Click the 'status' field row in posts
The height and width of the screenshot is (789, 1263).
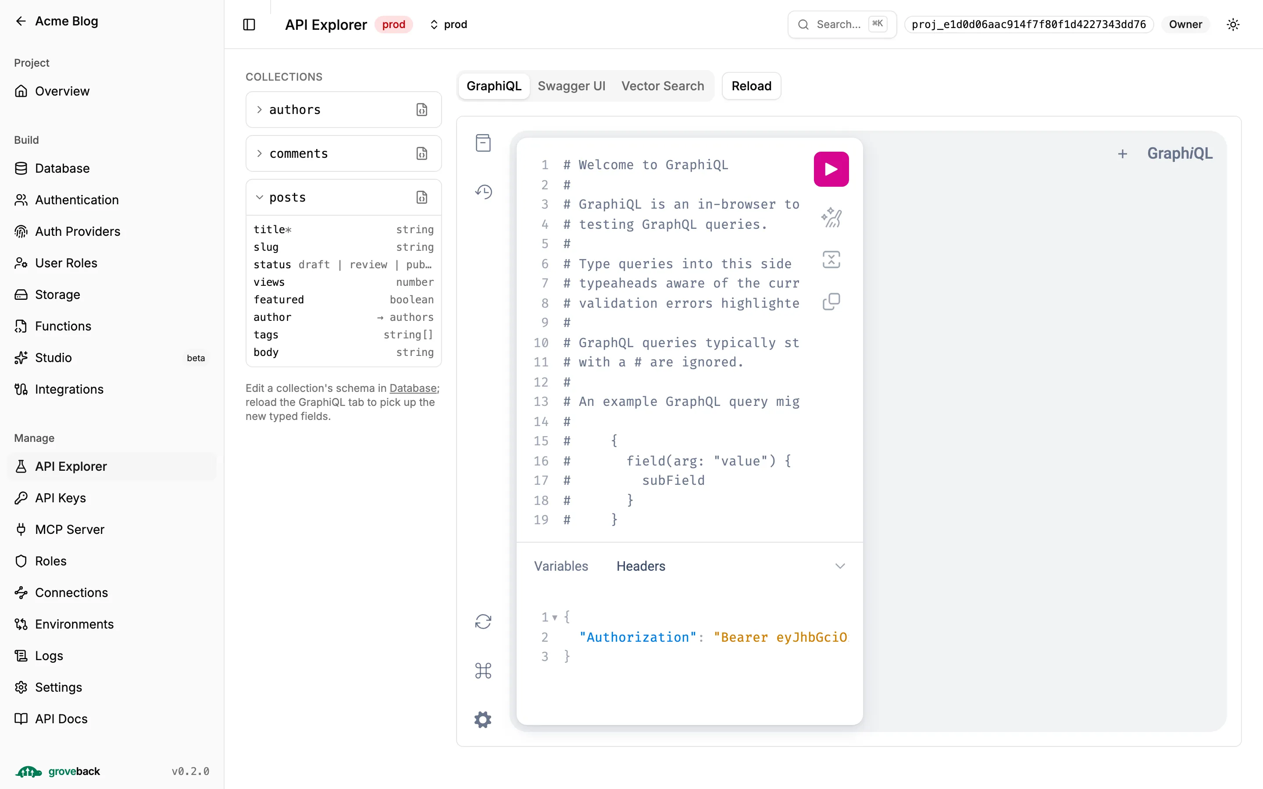coord(343,265)
